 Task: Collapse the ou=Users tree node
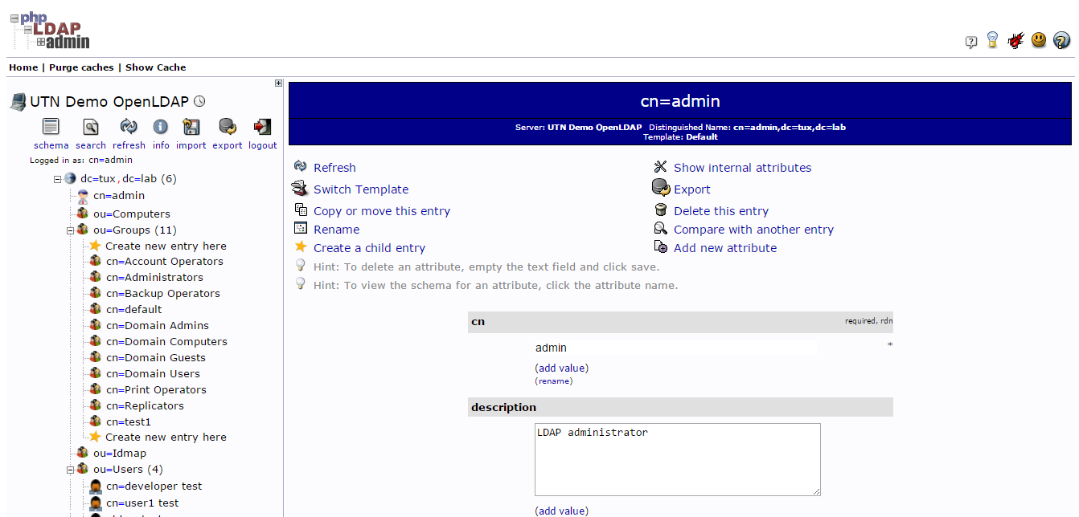pyautogui.click(x=71, y=470)
